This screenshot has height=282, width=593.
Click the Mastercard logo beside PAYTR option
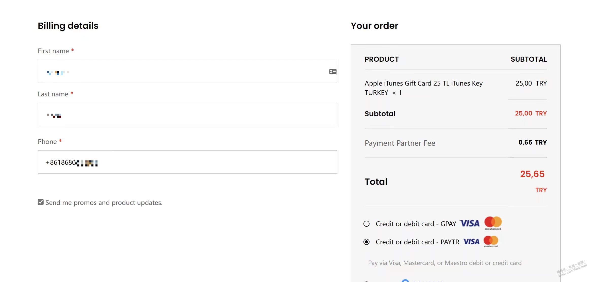tap(491, 241)
